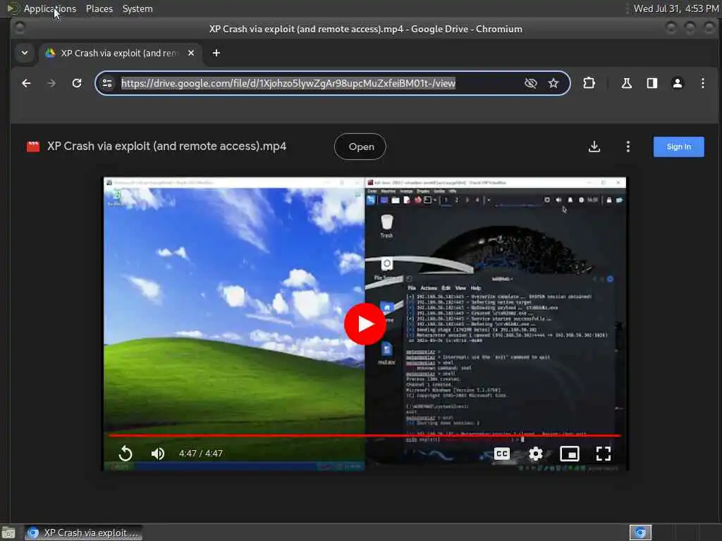The height and width of the screenshot is (541, 722).
Task: Play the video with the red button
Action: 365,324
